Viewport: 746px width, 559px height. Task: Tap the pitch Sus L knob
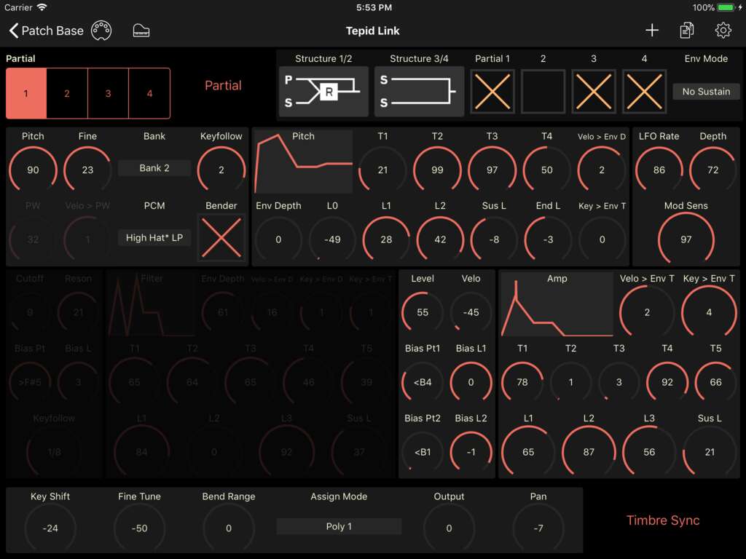494,239
